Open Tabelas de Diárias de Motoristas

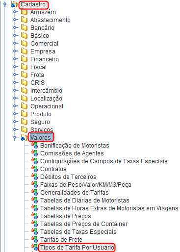click(85, 201)
